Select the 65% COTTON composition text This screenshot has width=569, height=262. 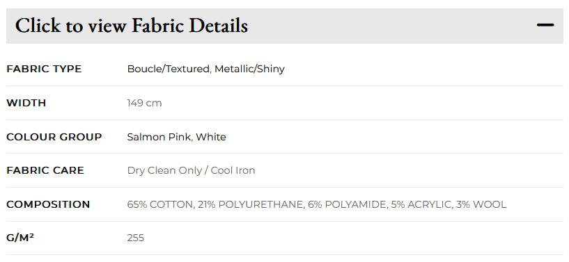(x=159, y=204)
